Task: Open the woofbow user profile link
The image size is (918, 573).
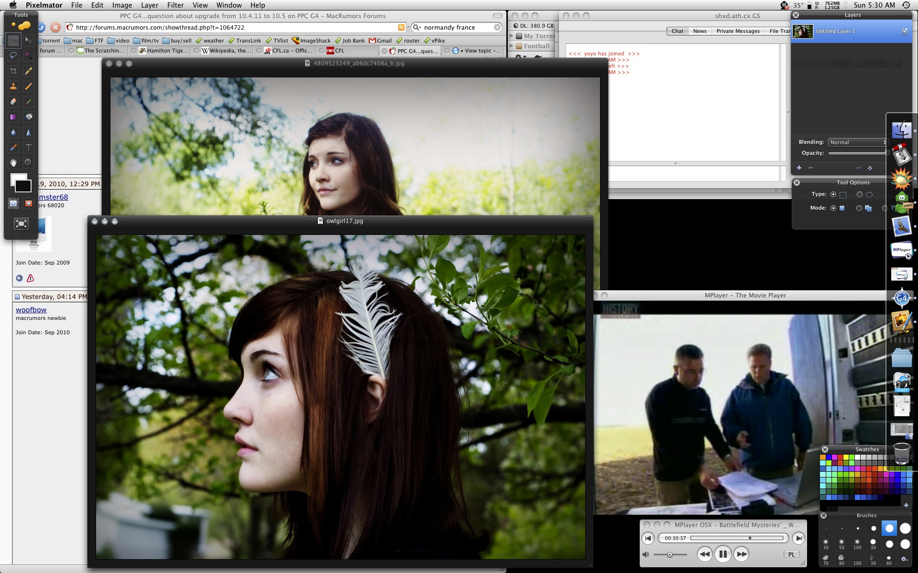Action: pos(31,310)
